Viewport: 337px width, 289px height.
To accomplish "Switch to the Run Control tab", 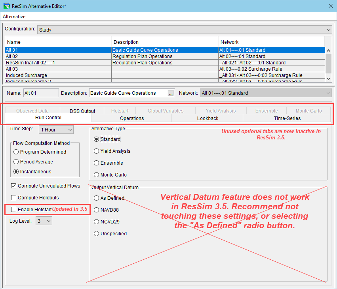I will tap(48, 118).
